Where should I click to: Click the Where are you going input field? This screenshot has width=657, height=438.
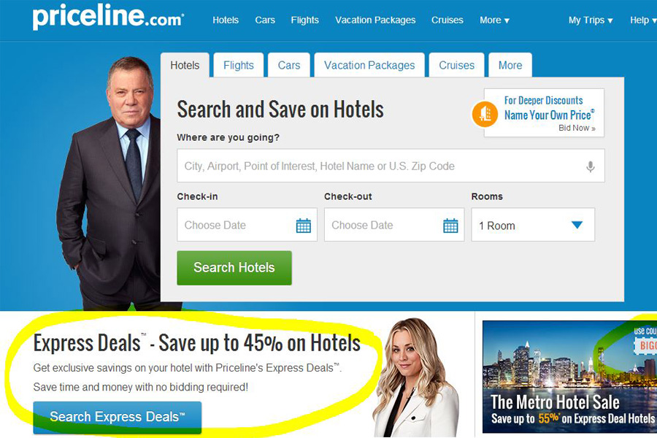[x=391, y=166]
